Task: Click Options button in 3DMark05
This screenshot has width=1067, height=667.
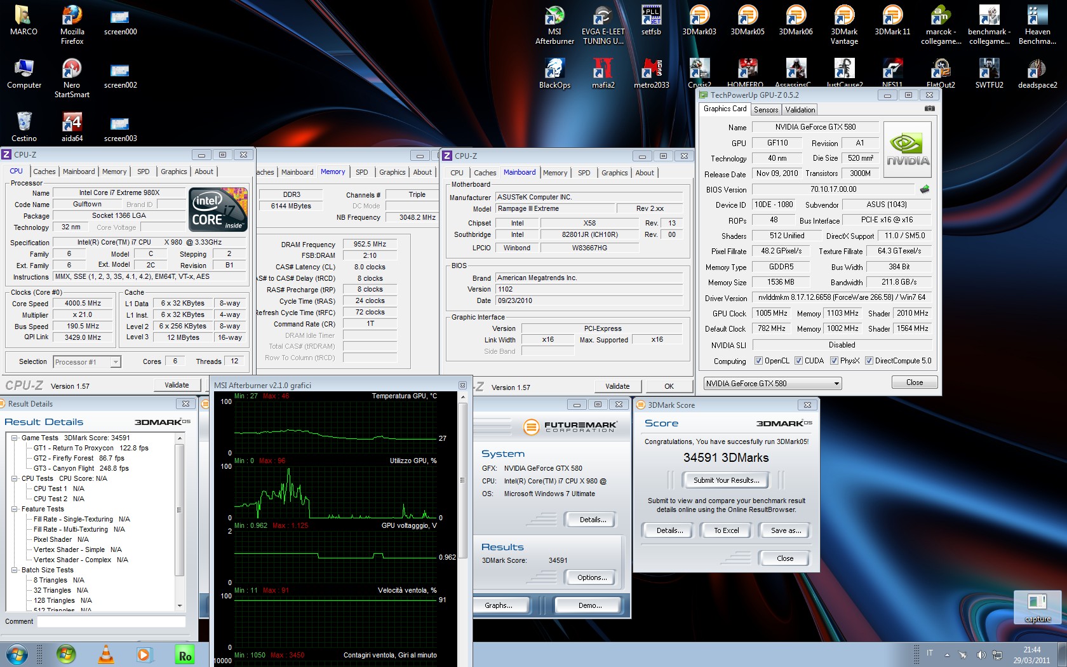Action: 592,577
